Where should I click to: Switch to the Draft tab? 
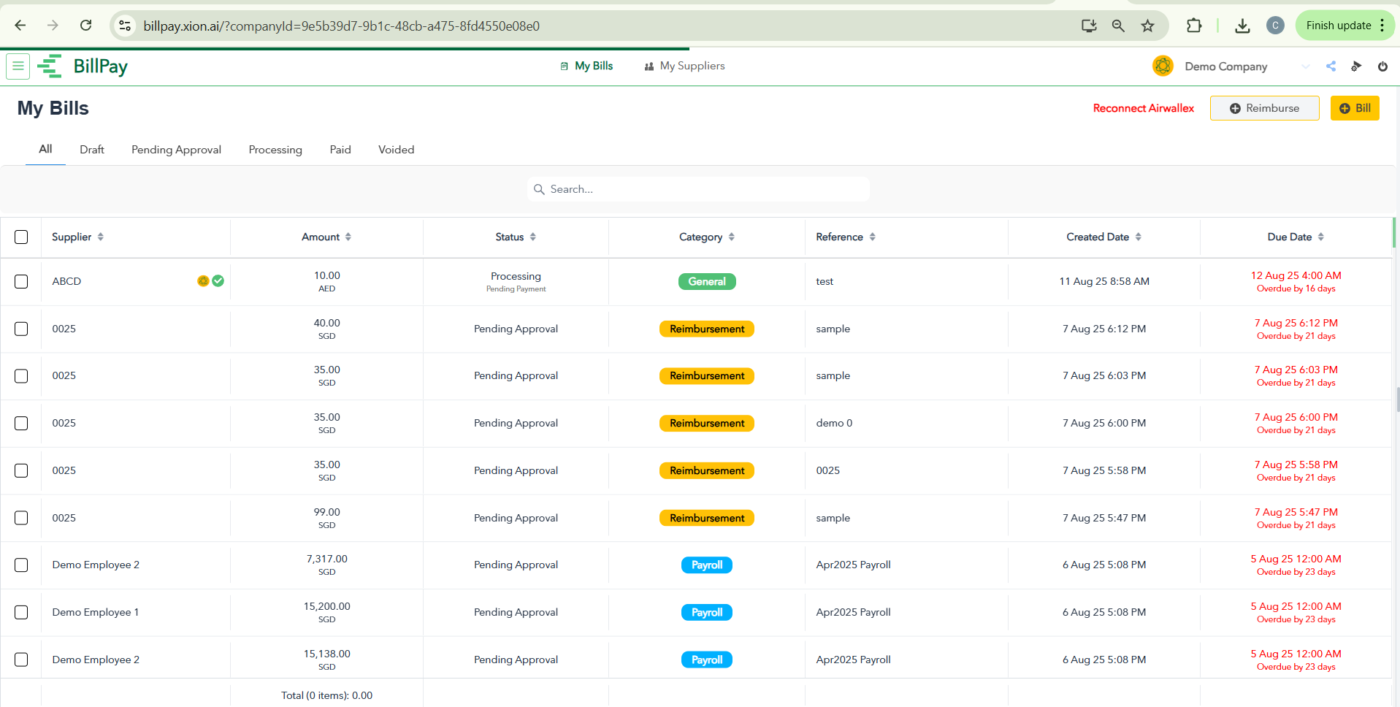pos(92,150)
